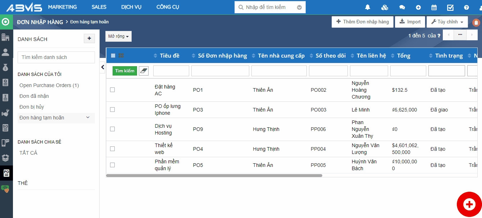The image size is (482, 218).
Task: Open the DỊCH VỤ menu
Action: [131, 7]
